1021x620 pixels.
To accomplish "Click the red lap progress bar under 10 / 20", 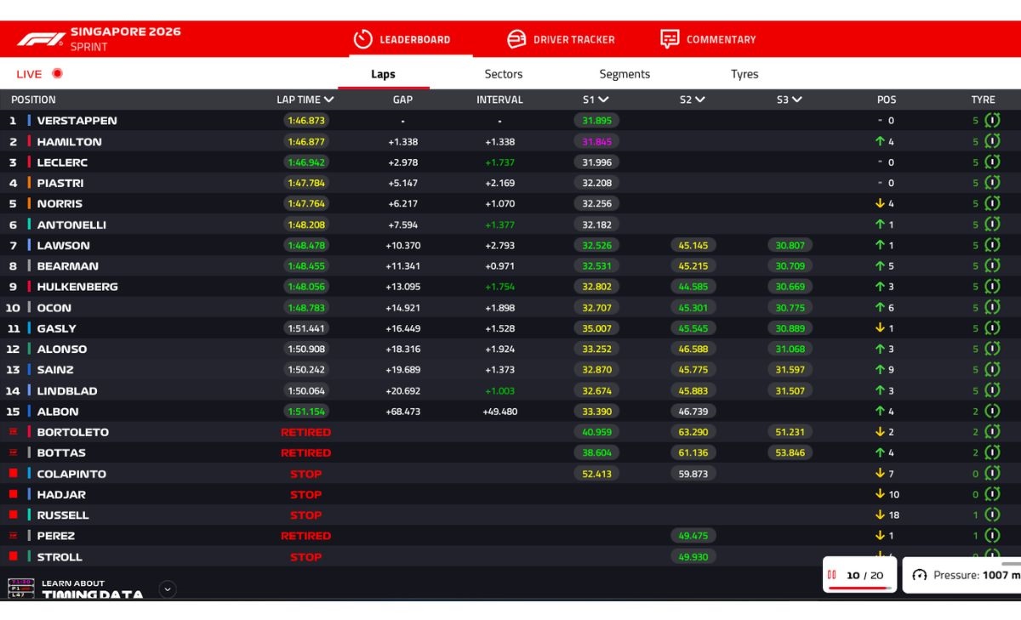I will tap(858, 587).
